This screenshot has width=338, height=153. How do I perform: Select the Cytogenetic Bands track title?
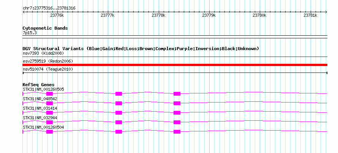45,28
